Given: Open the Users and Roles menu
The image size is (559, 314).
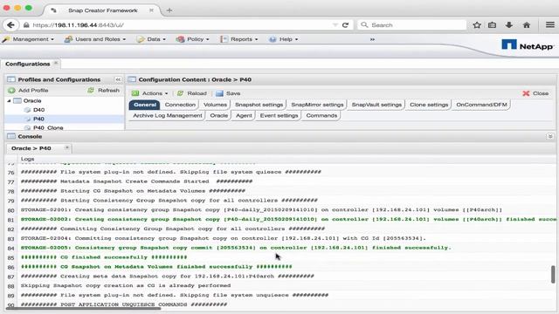Looking at the screenshot, I should (x=95, y=39).
